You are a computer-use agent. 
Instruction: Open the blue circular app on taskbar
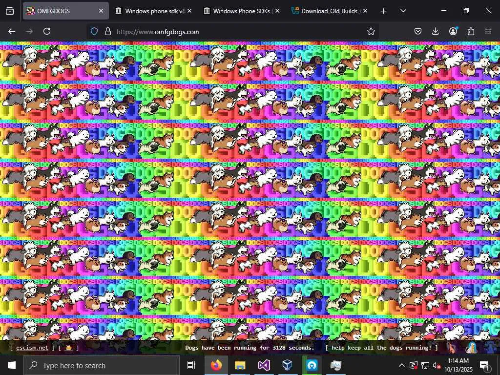(x=312, y=365)
